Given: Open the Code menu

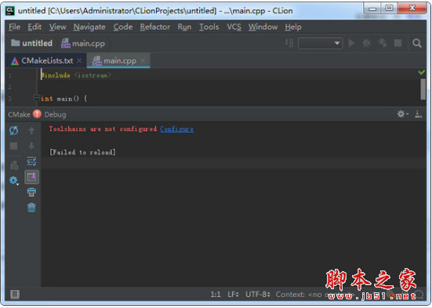Looking at the screenshot, I should (x=123, y=27).
